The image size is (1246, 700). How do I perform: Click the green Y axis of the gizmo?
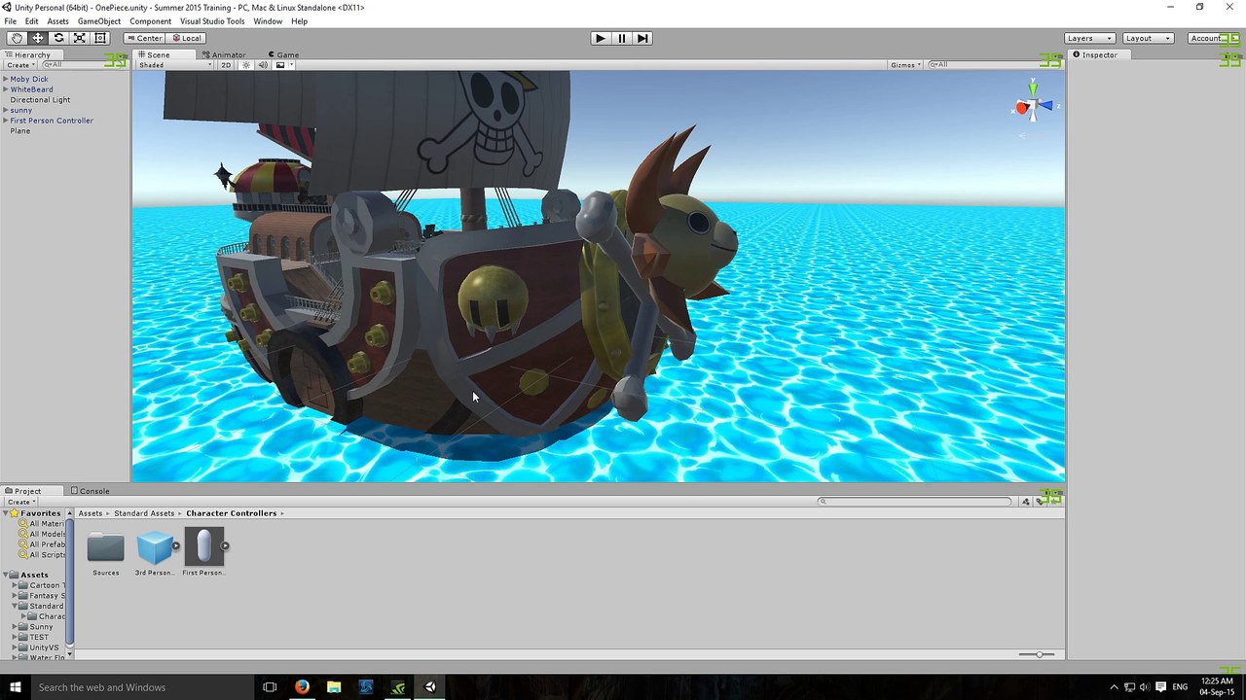pos(1033,89)
